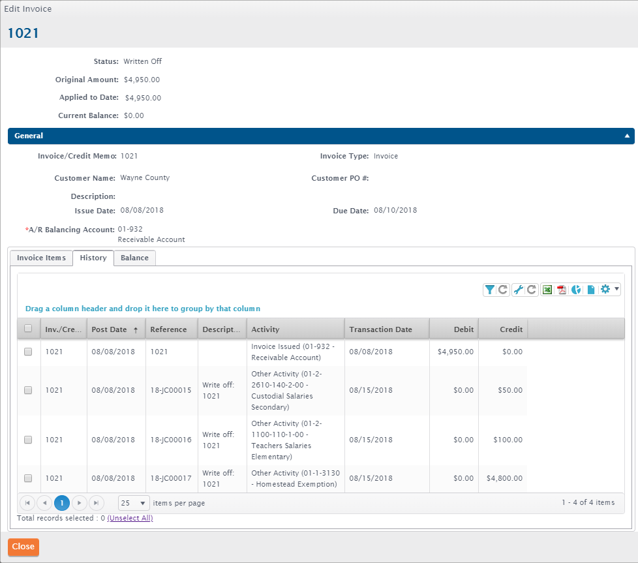Open the gear settings icon in grid toolbar
Screen dimensions: 638x563
tap(605, 289)
